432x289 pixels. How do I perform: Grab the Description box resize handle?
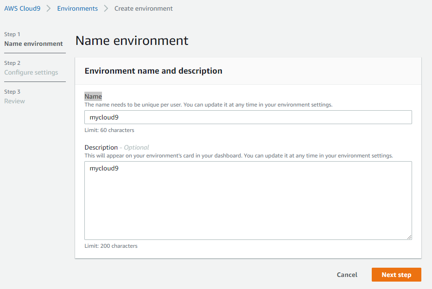[409, 237]
